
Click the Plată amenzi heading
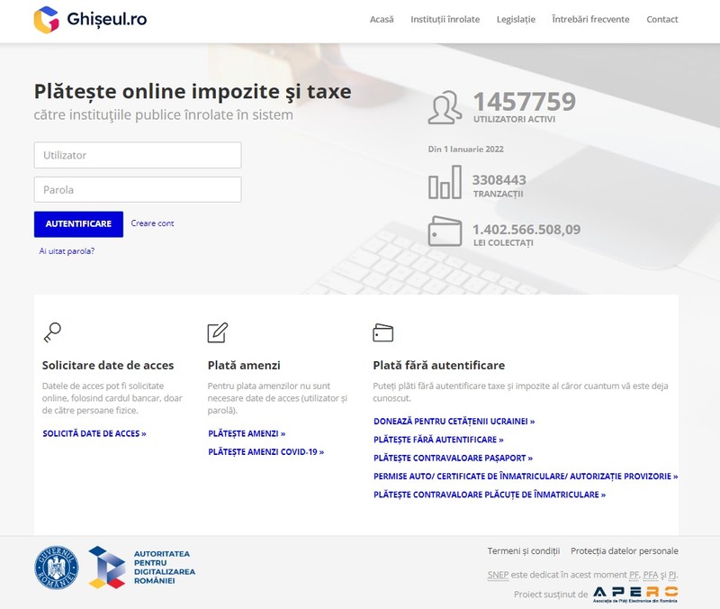[x=244, y=365]
